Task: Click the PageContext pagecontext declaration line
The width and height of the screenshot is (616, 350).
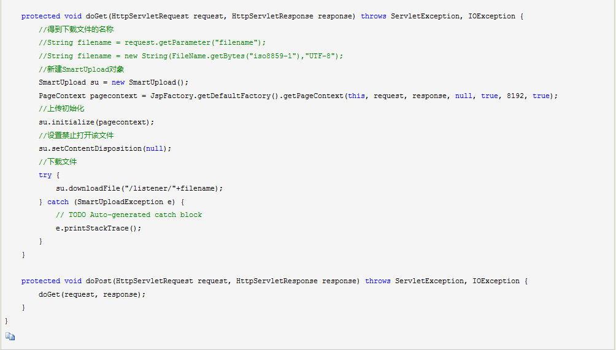Action: [x=298, y=96]
